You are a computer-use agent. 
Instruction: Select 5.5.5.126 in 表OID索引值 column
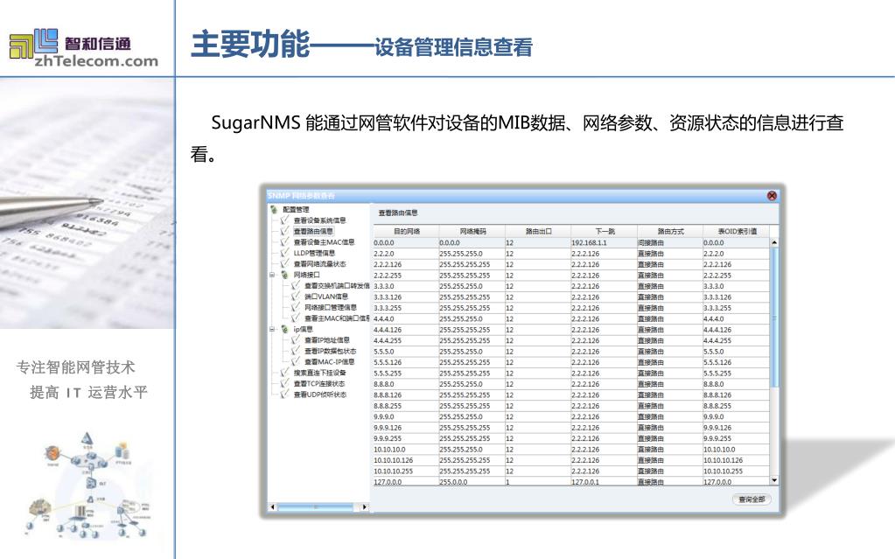pyautogui.click(x=737, y=362)
